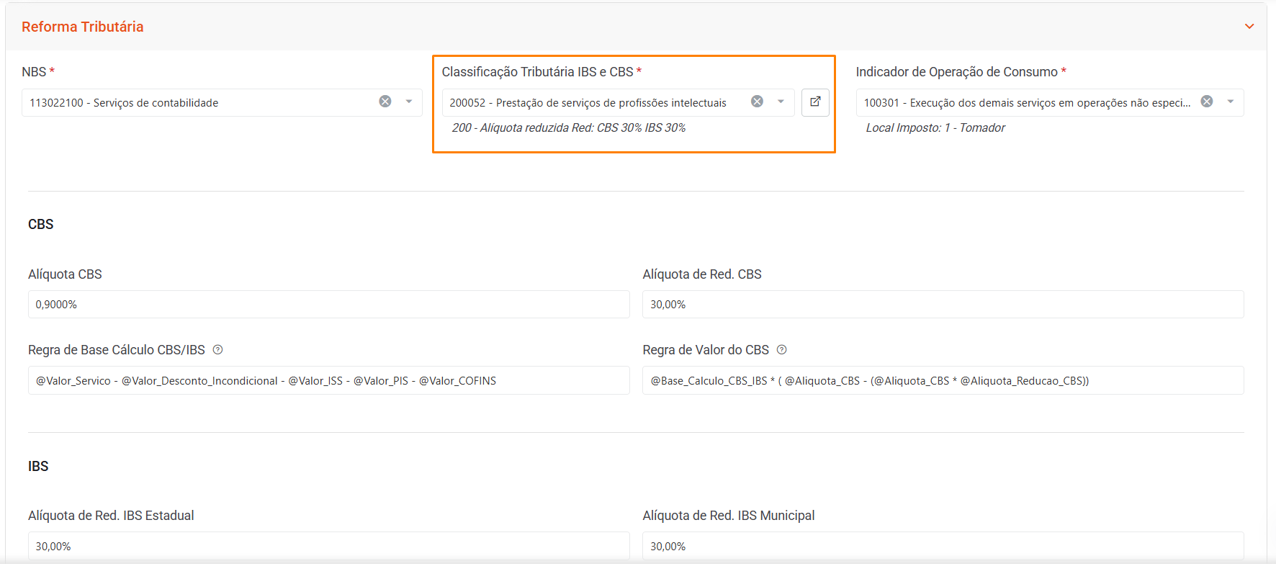Click the CBS section heading

point(41,224)
